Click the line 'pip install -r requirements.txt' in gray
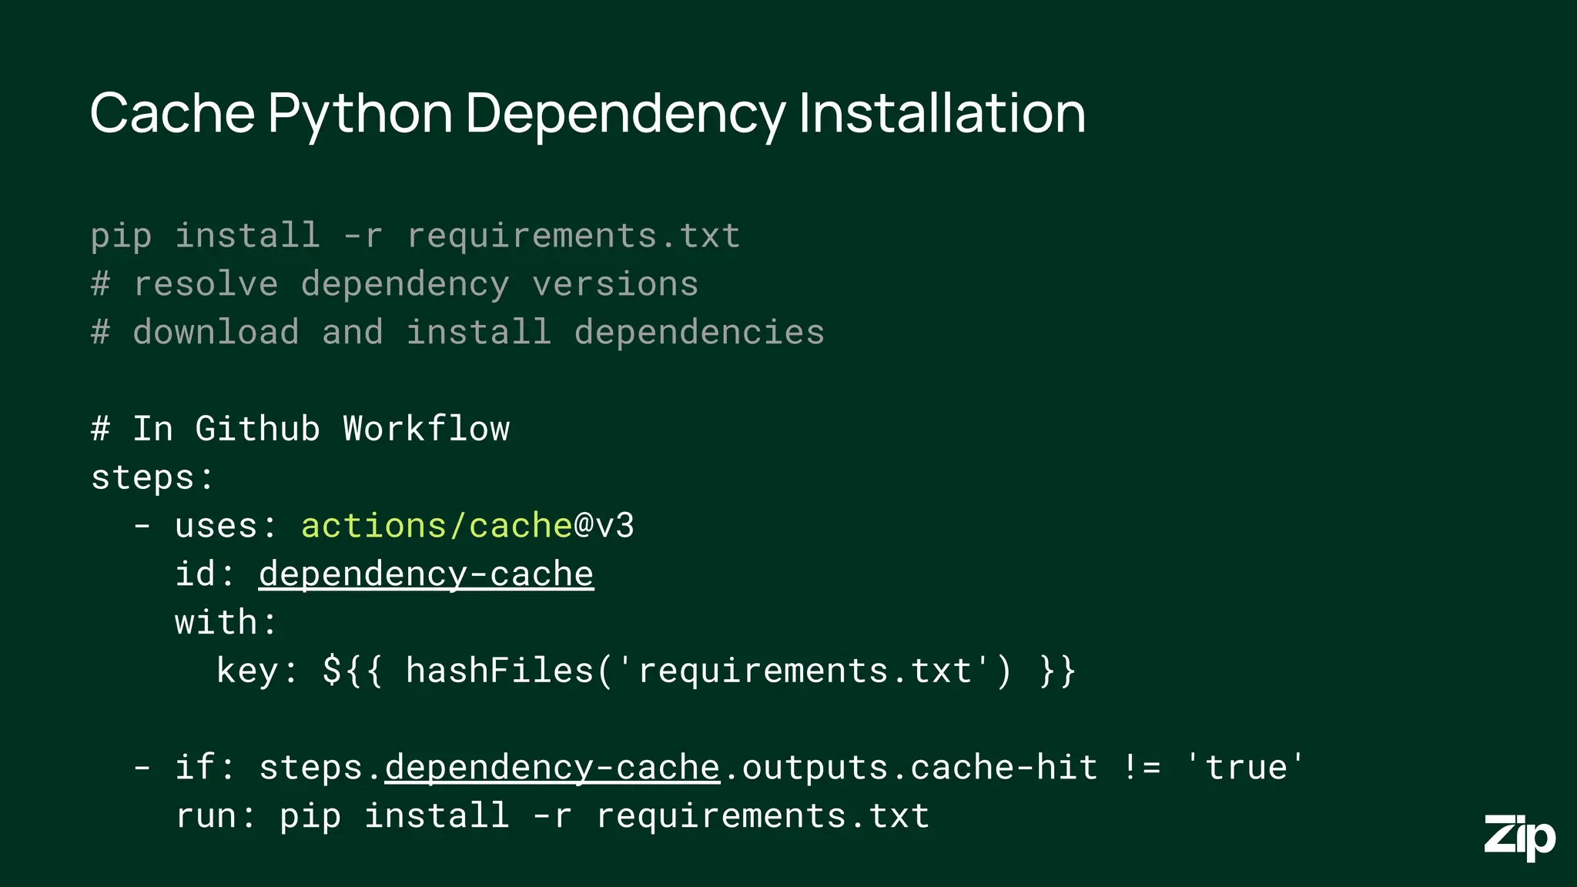 416,236
